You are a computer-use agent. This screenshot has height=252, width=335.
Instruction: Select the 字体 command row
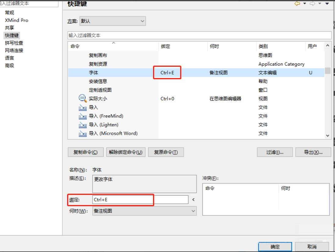click(x=196, y=73)
